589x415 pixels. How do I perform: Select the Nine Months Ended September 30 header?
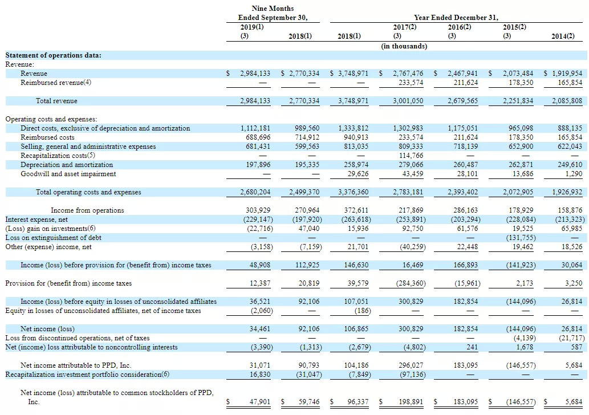(x=273, y=13)
